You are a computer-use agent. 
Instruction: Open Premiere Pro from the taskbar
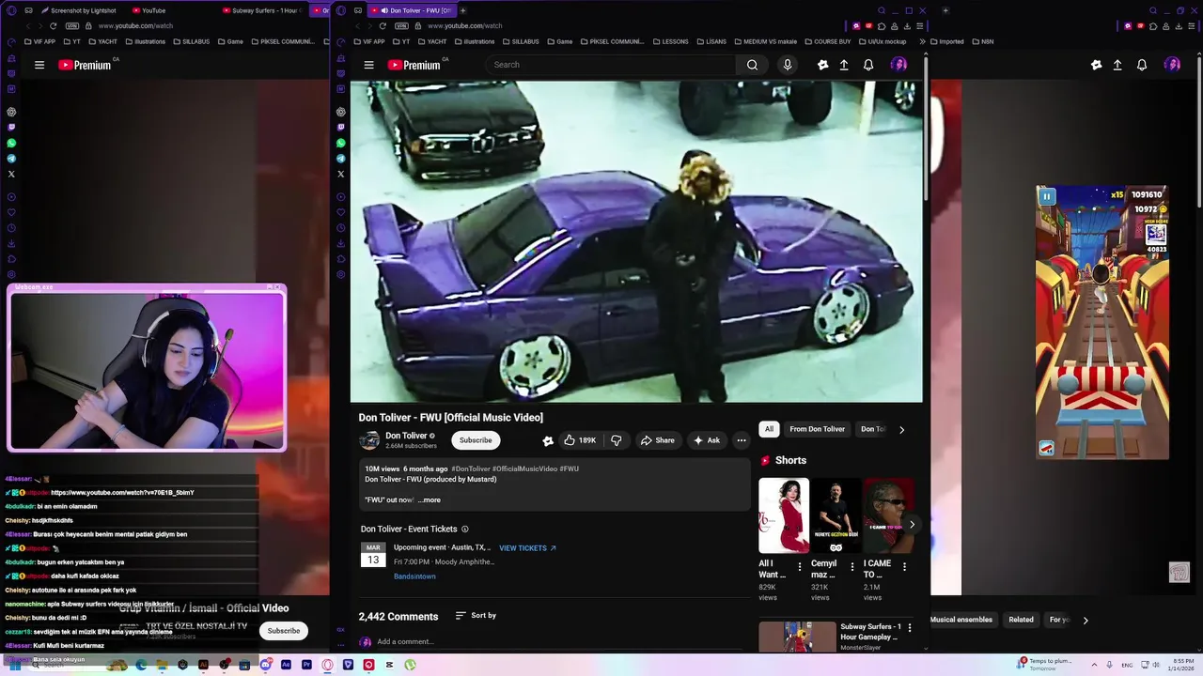pos(306,665)
